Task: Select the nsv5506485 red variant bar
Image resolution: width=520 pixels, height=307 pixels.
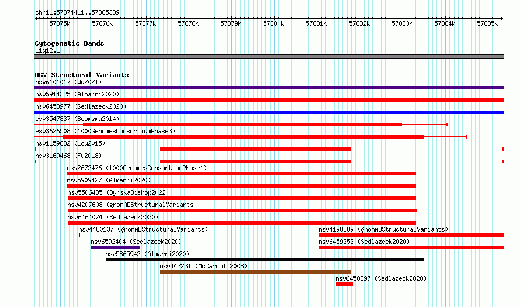Action: pyautogui.click(x=242, y=198)
